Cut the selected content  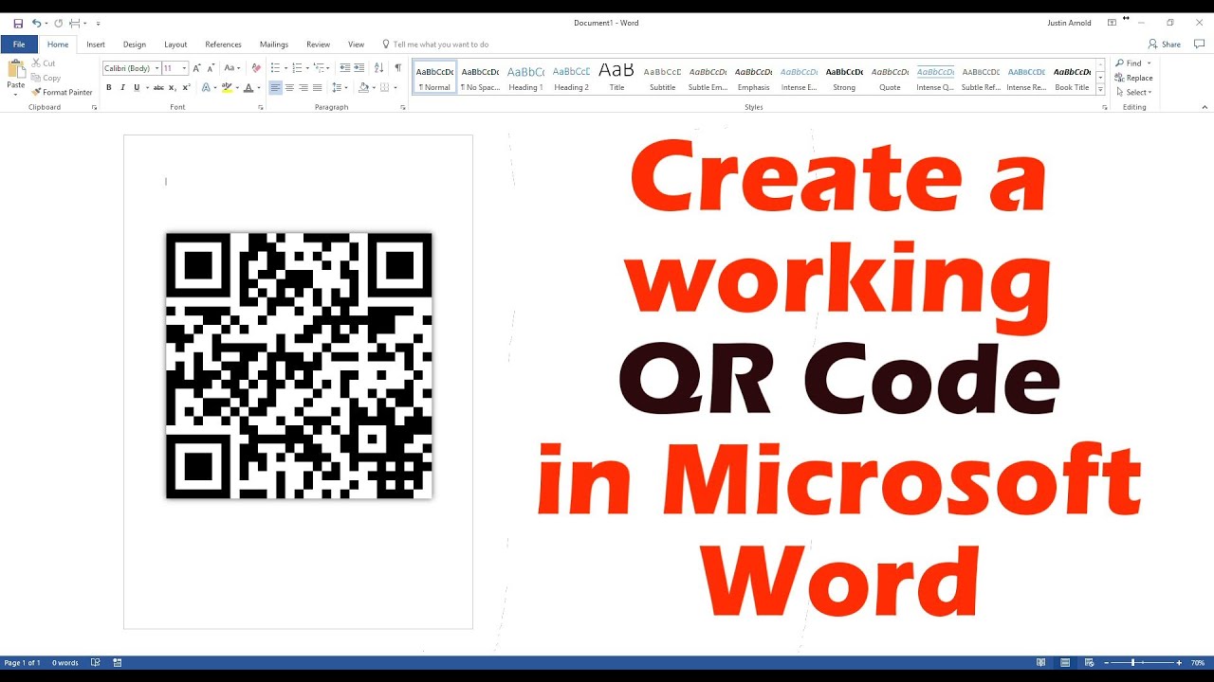(x=43, y=63)
